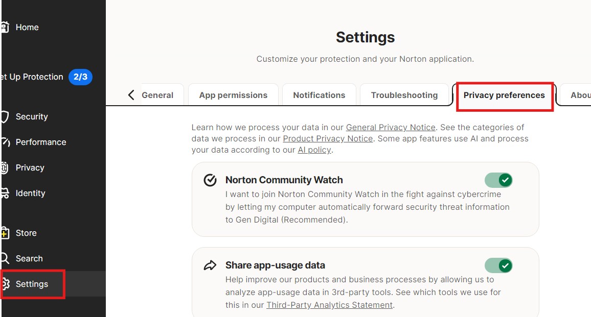The height and width of the screenshot is (317, 591).
Task: Open the Identity section
Action: click(x=30, y=193)
